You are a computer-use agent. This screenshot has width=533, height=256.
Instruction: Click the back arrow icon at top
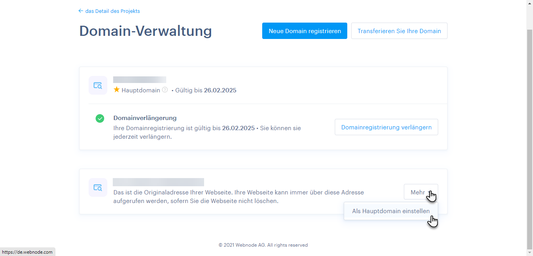(81, 11)
